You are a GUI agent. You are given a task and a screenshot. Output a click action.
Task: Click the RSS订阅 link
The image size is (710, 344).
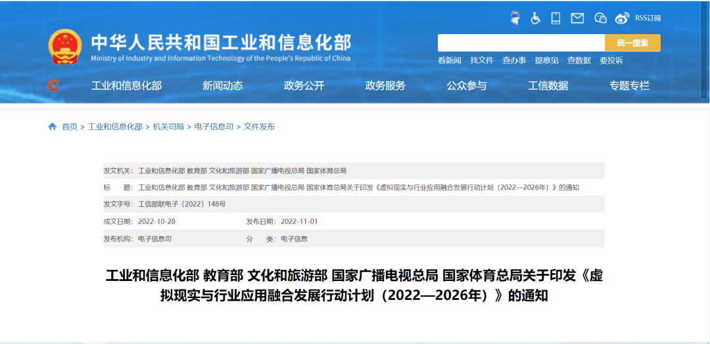point(647,18)
